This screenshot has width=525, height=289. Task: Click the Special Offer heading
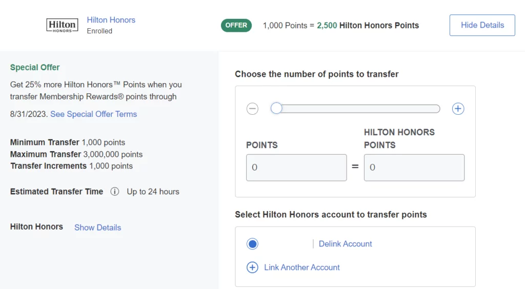click(35, 67)
